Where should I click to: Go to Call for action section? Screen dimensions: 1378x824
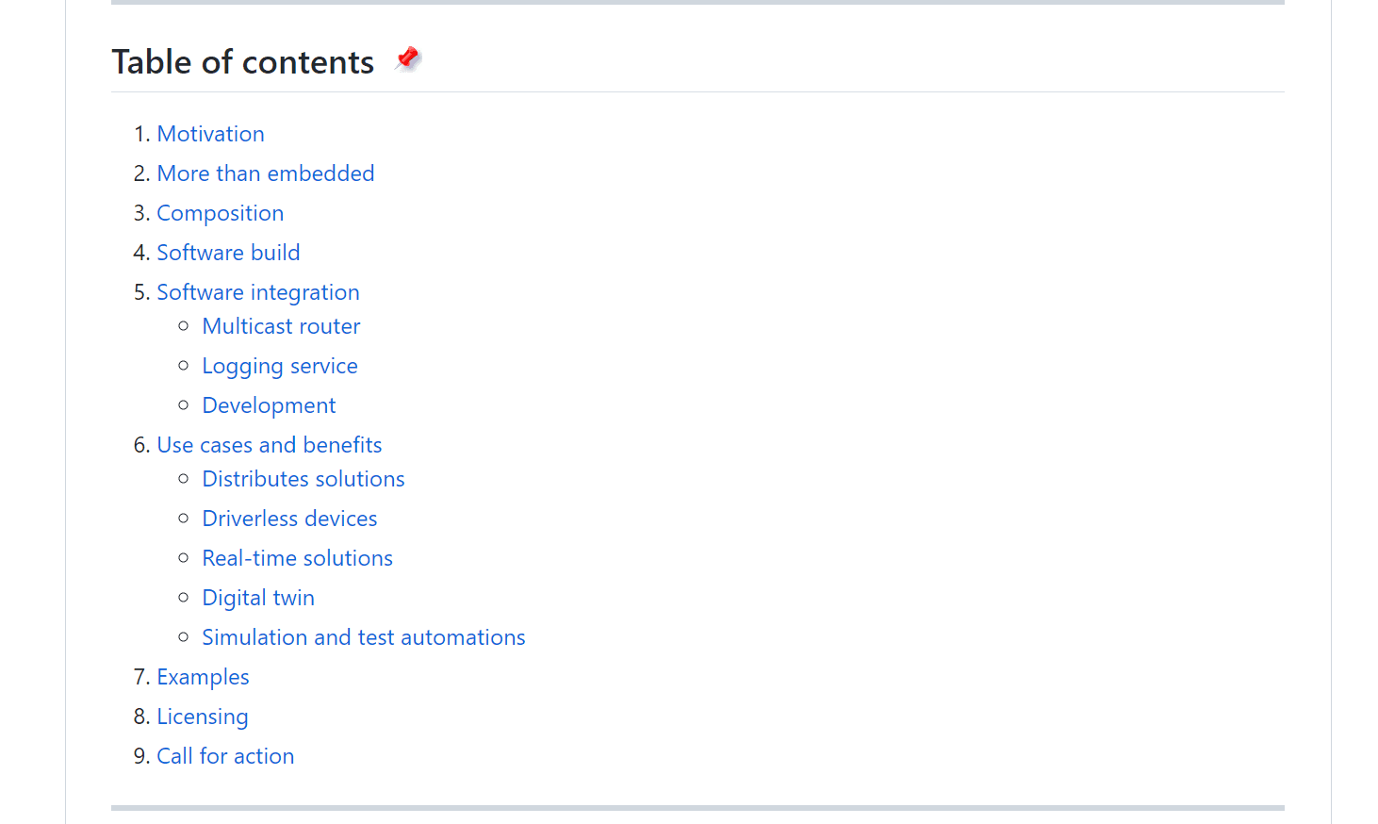pyautogui.click(x=225, y=756)
